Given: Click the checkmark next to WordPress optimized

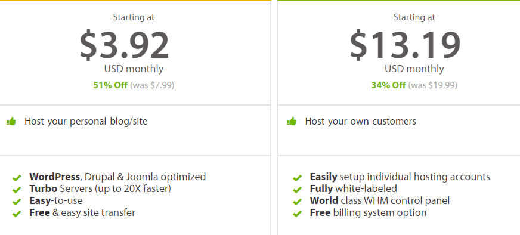Looking at the screenshot, I should click(17, 178).
